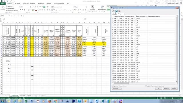183x103 pixels.
Task: Open Firefox from the taskbar
Action: point(50,101)
